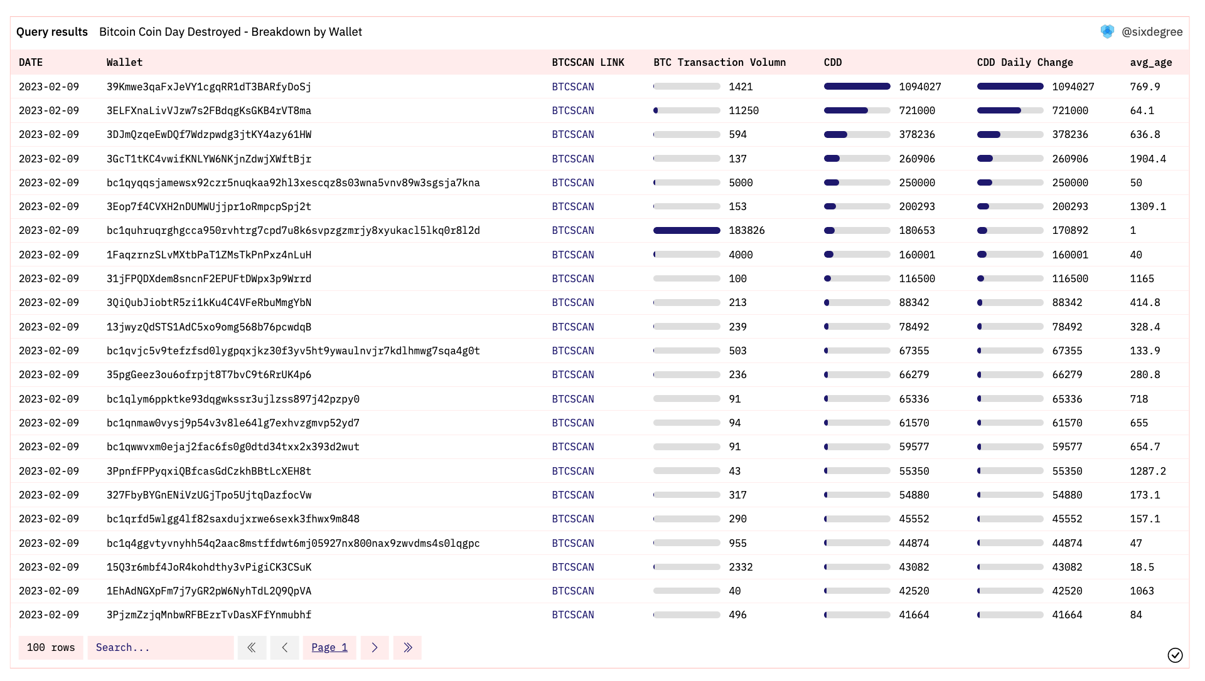This screenshot has height=681, width=1205.
Task: Select wallet address bc1qrfd5wlgg4lf82saxdujxrwe6sexk3fhwx9m848
Action: [x=233, y=519]
